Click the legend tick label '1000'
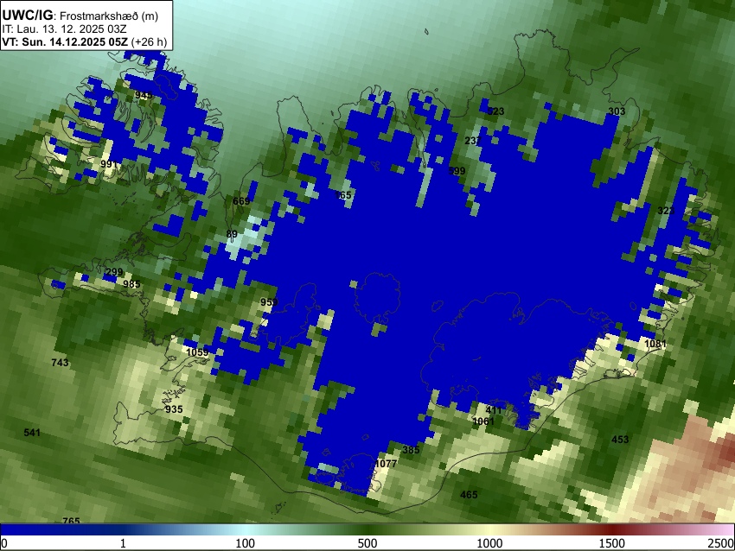The width and height of the screenshot is (735, 551). click(x=489, y=543)
